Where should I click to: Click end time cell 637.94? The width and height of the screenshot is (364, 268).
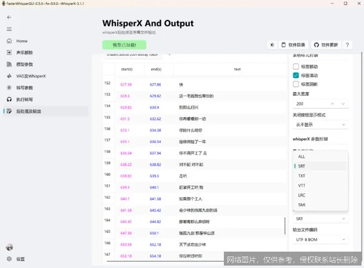pos(155,153)
